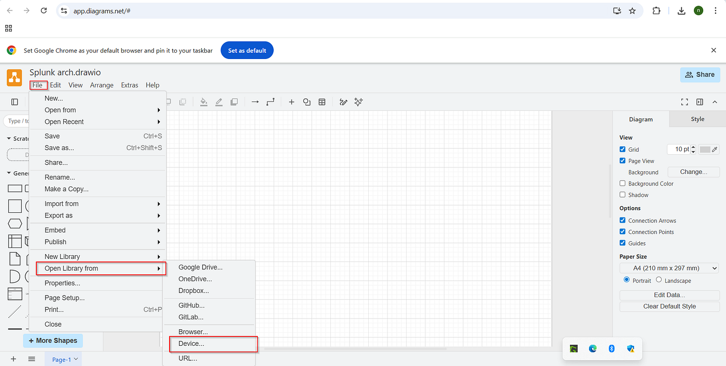Open the A4 paper size dropdown
This screenshot has width=726, height=366.
669,268
